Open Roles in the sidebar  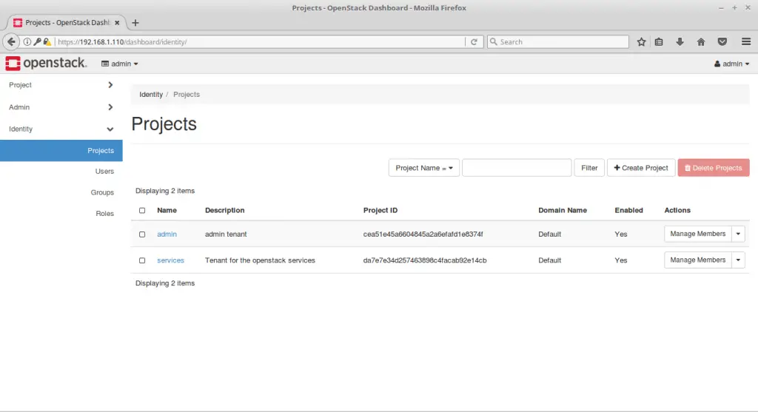pyautogui.click(x=104, y=214)
